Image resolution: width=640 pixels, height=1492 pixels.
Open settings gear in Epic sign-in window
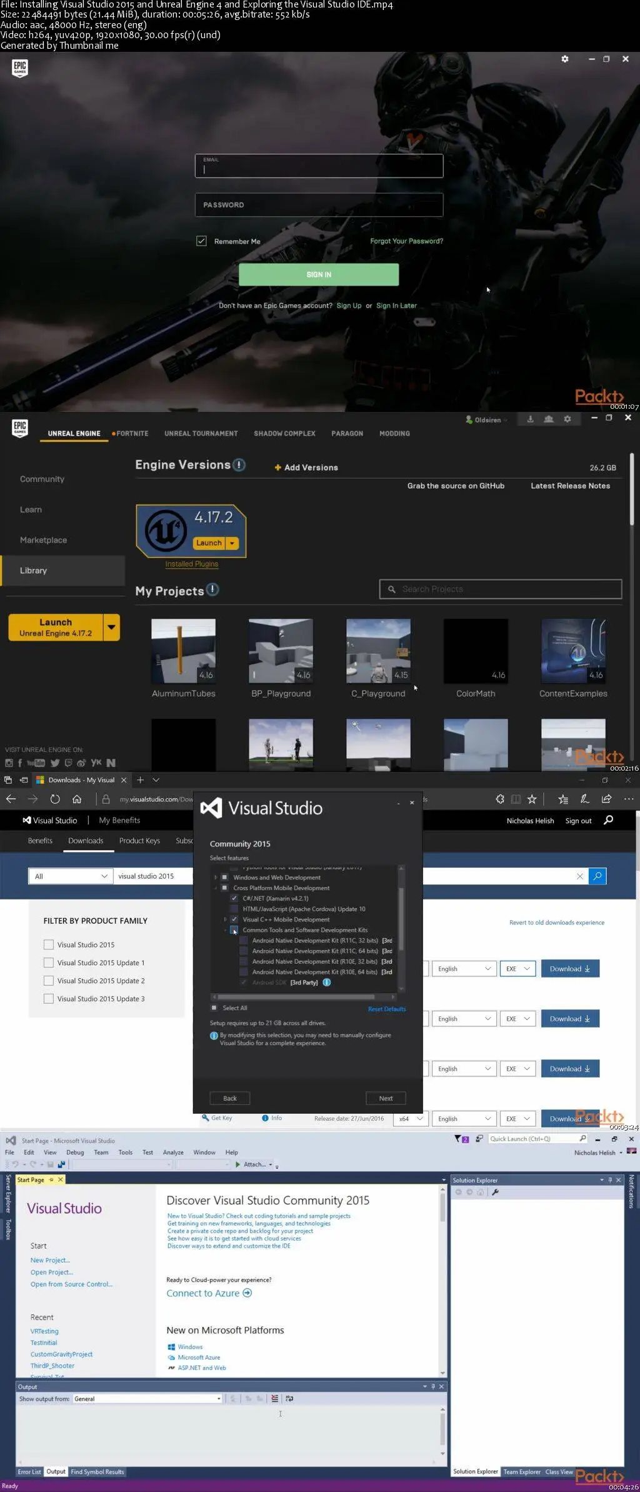pos(565,59)
